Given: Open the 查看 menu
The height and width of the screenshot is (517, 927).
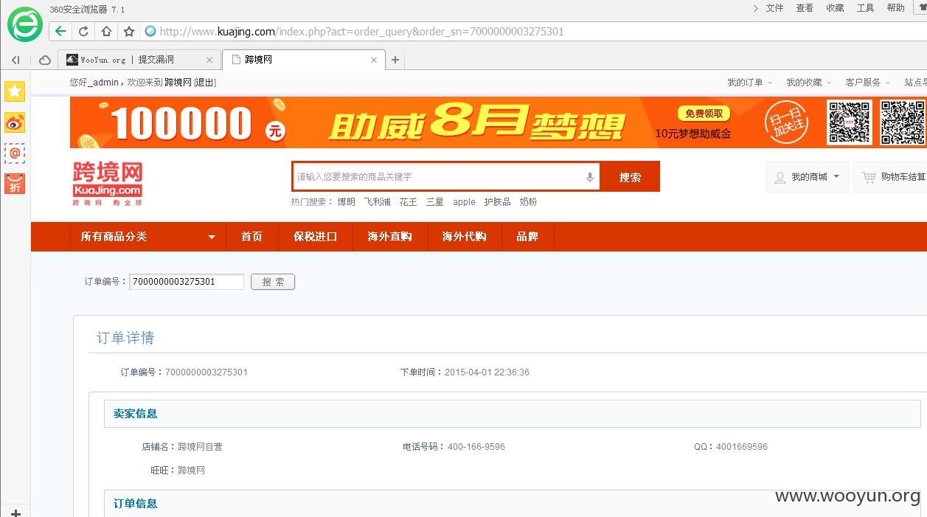Looking at the screenshot, I should (805, 8).
